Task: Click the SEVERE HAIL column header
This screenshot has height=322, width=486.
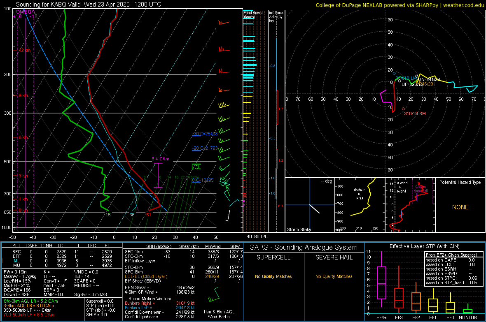Action: [334, 257]
